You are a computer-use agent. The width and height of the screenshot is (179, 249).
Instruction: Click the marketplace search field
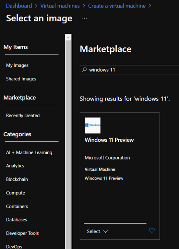[x=129, y=70]
